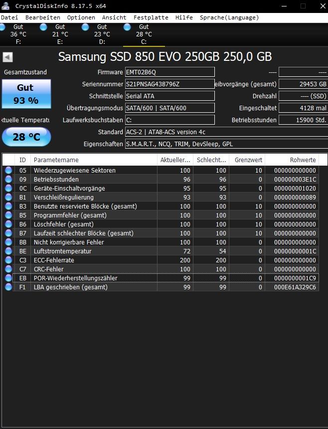Click the 29453 GB total writes field
This screenshot has width=328, height=429.
tap(303, 84)
